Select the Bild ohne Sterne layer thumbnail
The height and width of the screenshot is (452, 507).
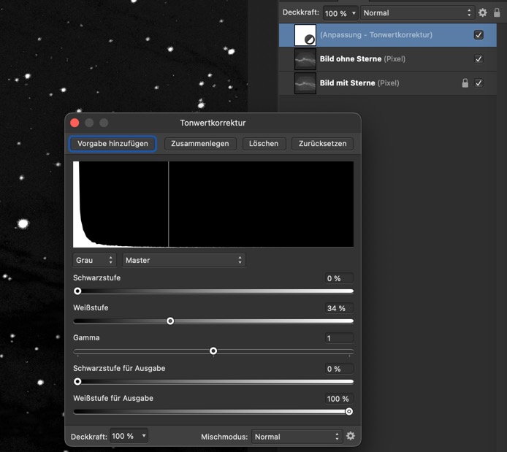[305, 59]
